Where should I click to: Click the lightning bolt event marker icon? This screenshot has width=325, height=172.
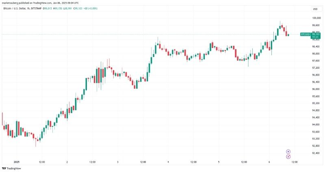(x=288, y=157)
